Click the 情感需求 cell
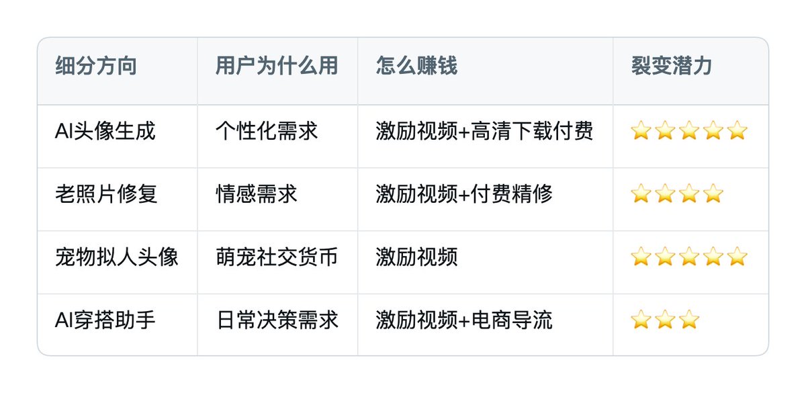806x393 pixels. coord(257,193)
